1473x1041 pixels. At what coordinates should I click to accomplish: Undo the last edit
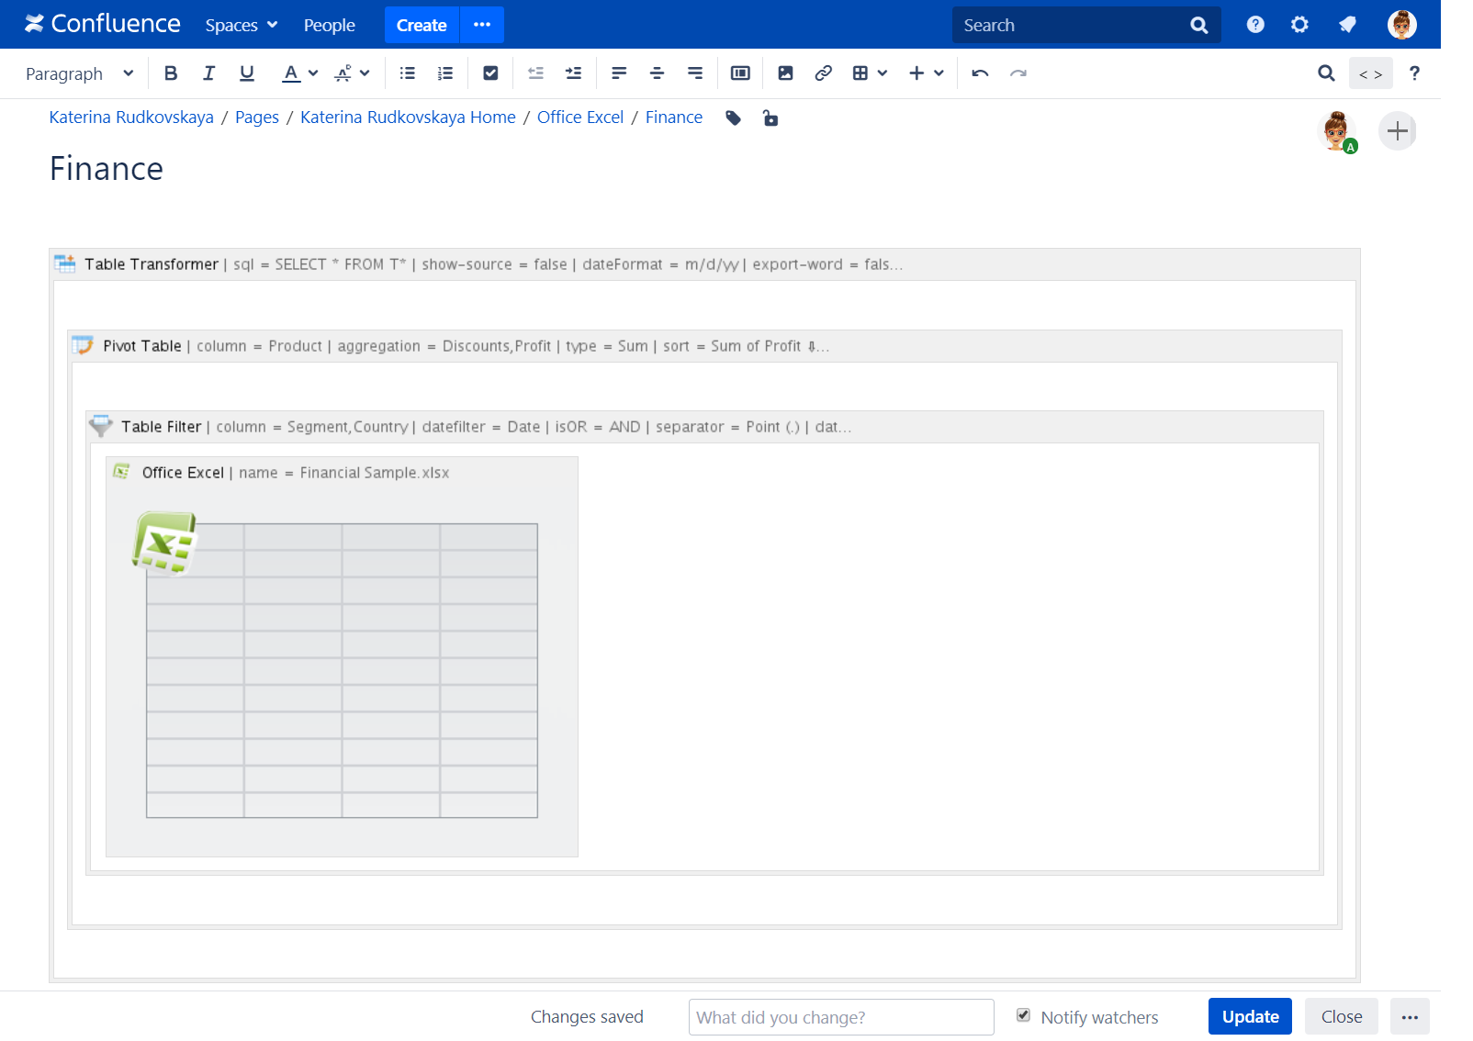(980, 73)
